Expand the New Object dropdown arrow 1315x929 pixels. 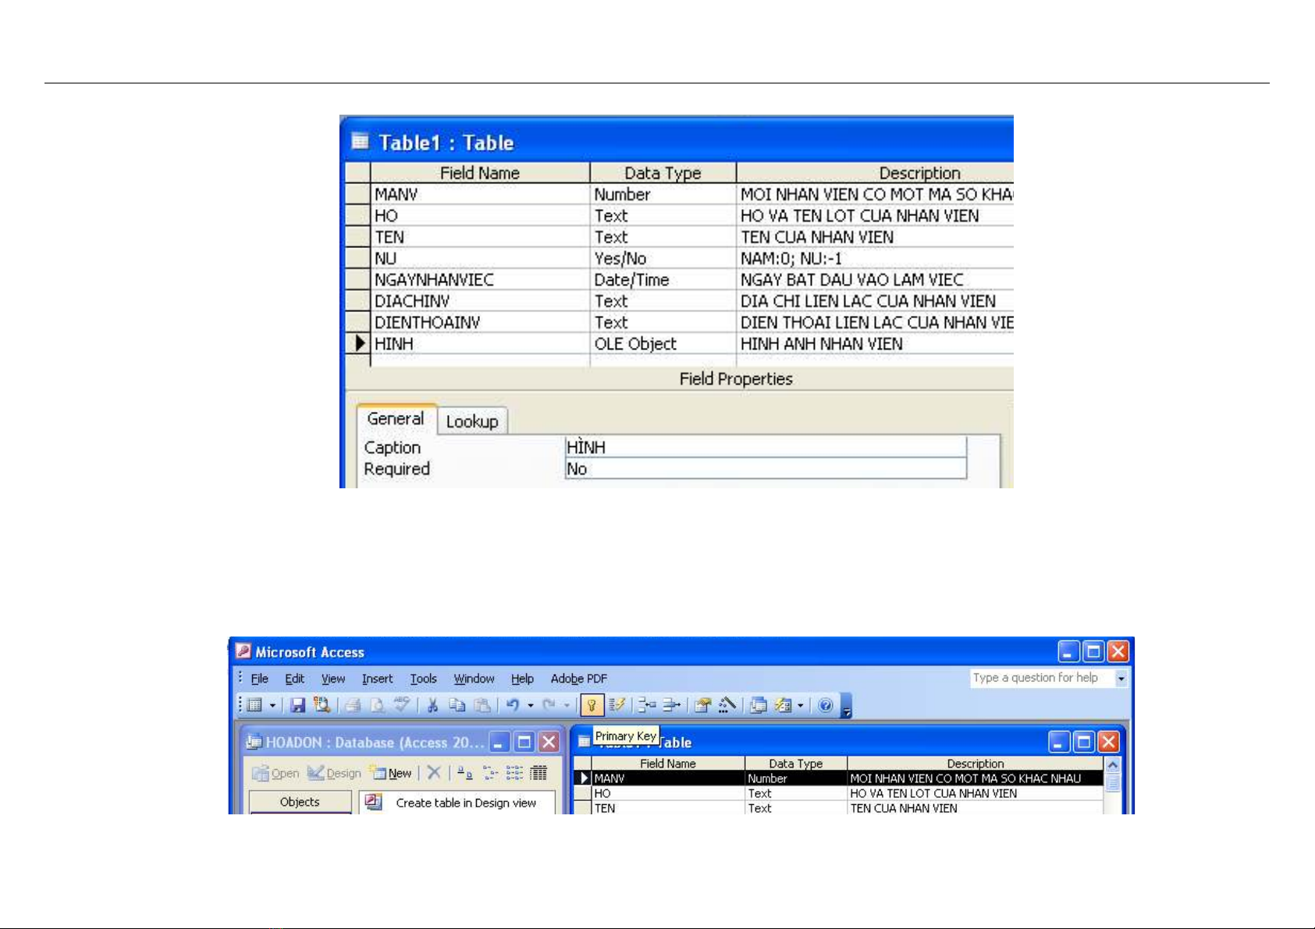(800, 706)
